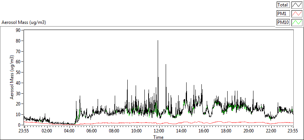This screenshot has height=140, width=304.
Task: Click the vertical Aerosol Mass axis label
Action: point(12,77)
